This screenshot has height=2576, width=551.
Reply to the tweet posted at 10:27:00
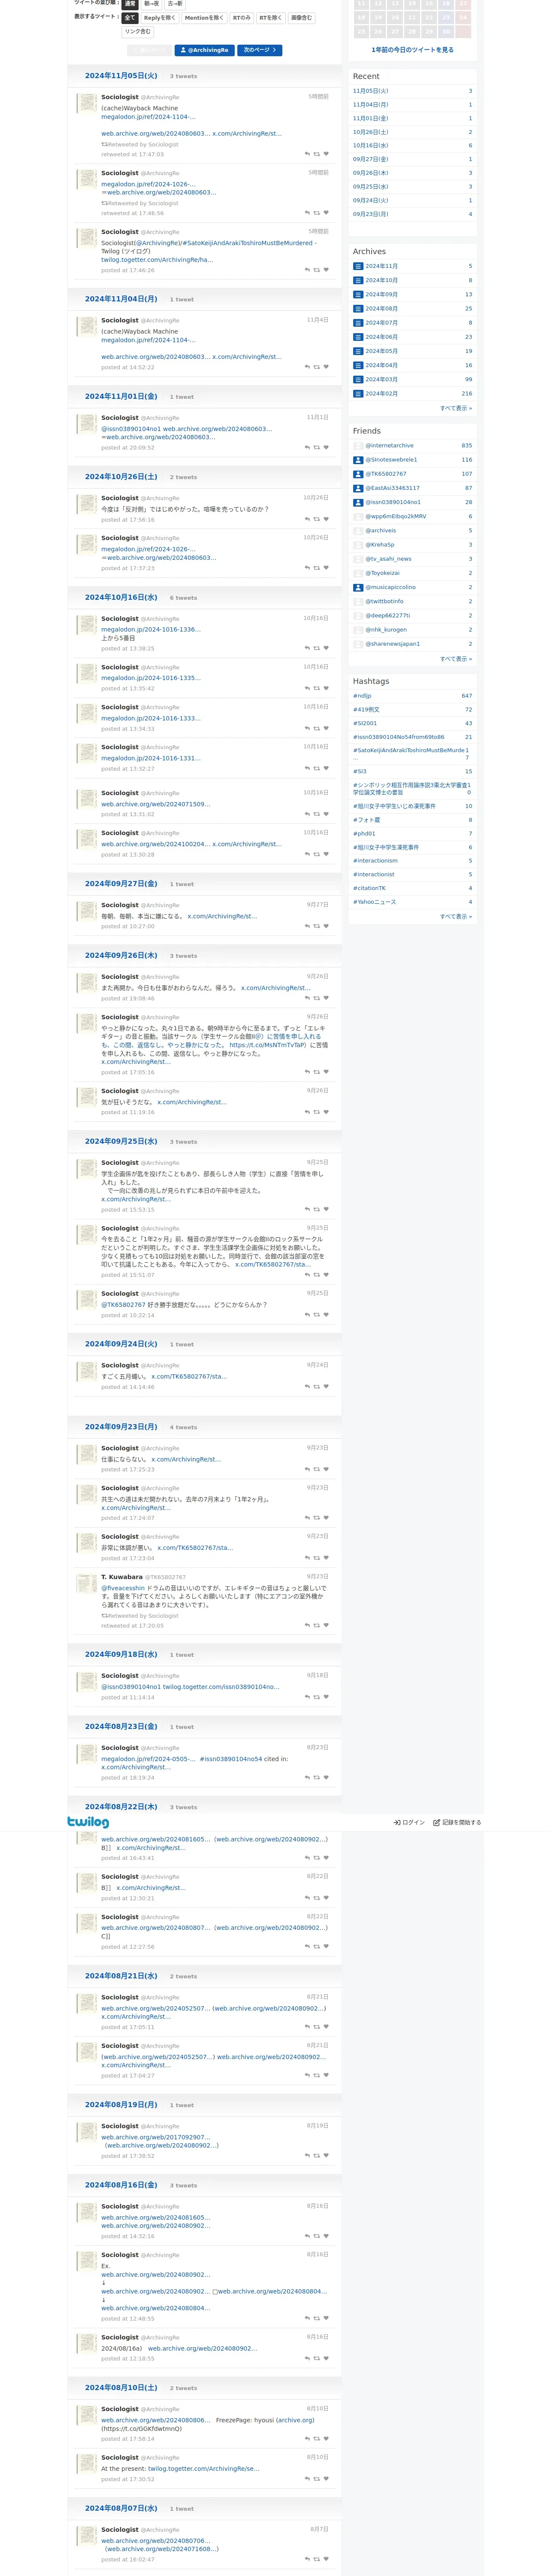pyautogui.click(x=307, y=926)
